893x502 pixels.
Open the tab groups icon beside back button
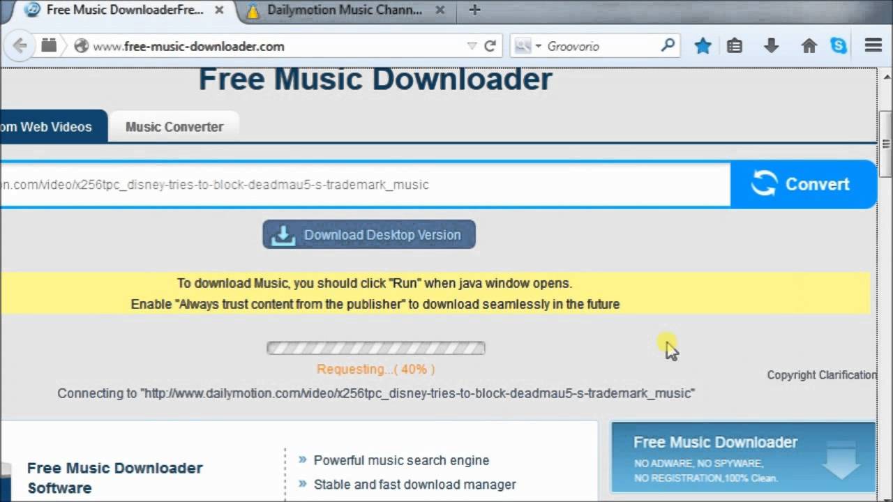click(x=49, y=46)
